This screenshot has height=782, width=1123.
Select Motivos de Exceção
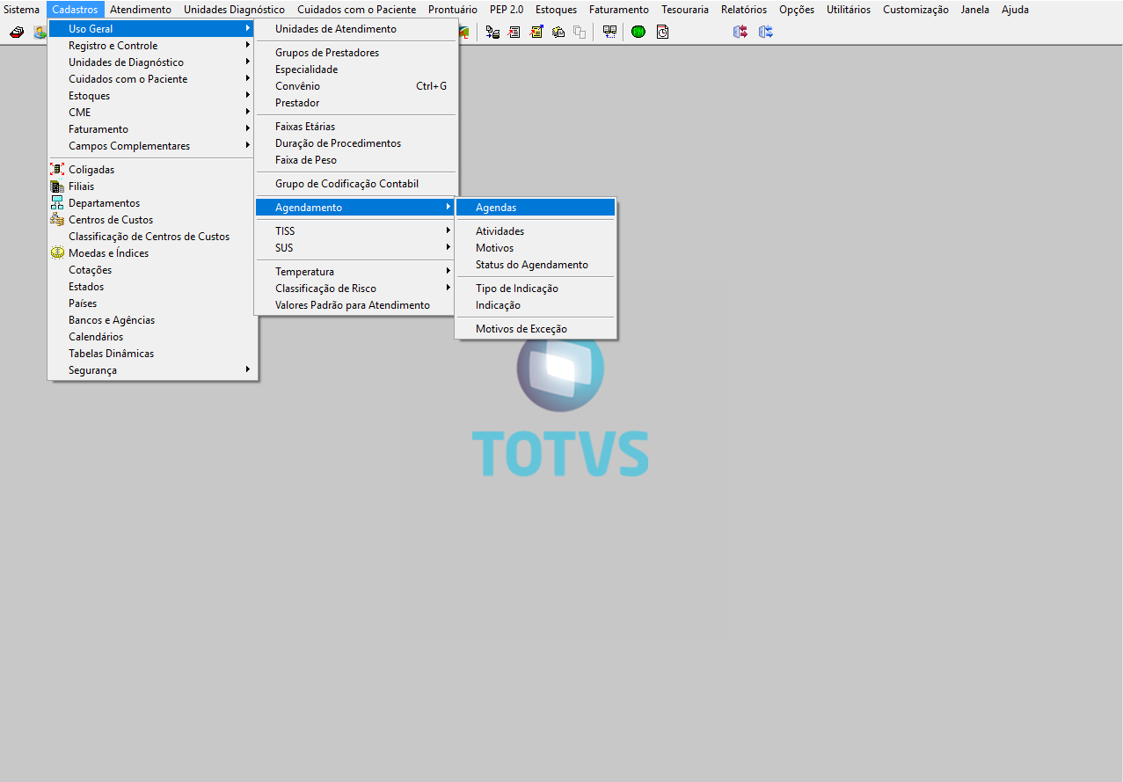536,329
